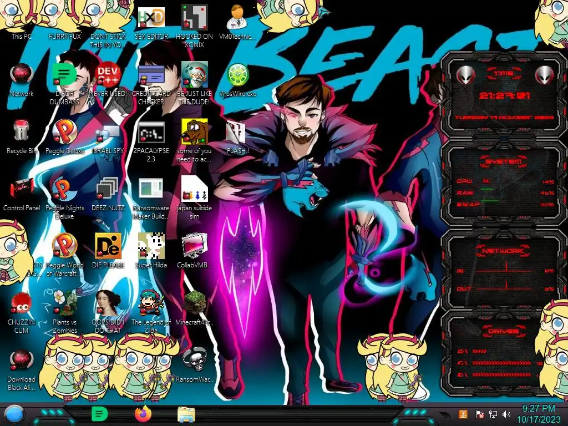
Task: Open the BE JUST LIKE THE DUDE! Santa icon
Action: [x=195, y=75]
